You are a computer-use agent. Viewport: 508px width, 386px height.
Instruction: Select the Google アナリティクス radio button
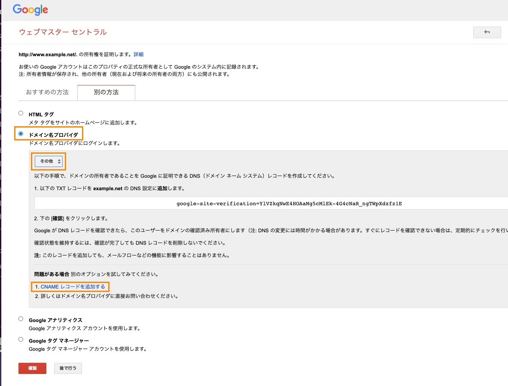coord(21,319)
